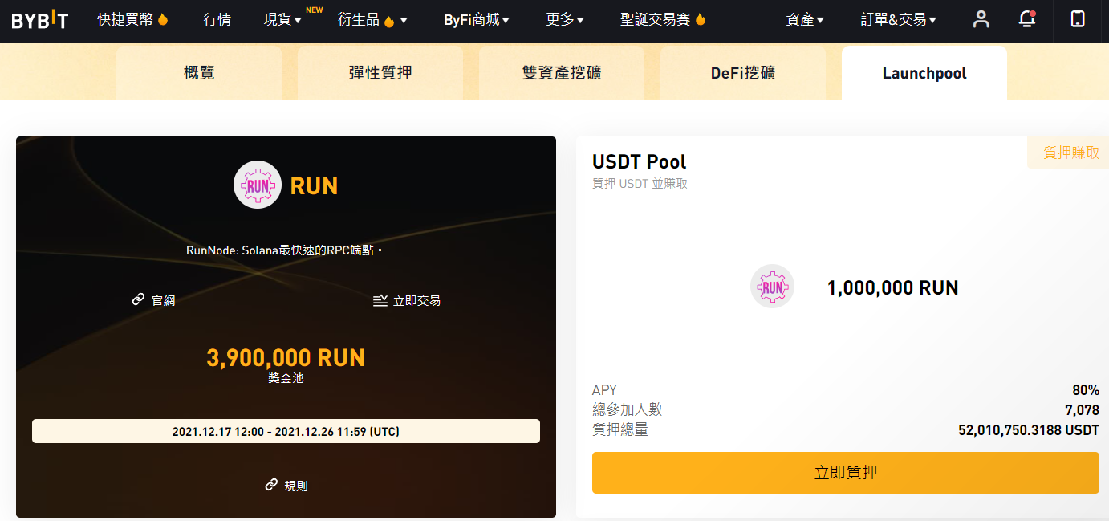Click the 7,078 participants value

click(x=1082, y=410)
